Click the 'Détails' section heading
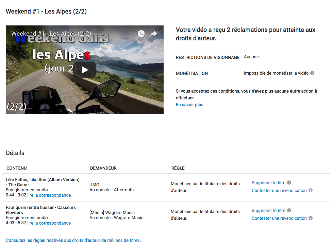 pyautogui.click(x=15, y=153)
